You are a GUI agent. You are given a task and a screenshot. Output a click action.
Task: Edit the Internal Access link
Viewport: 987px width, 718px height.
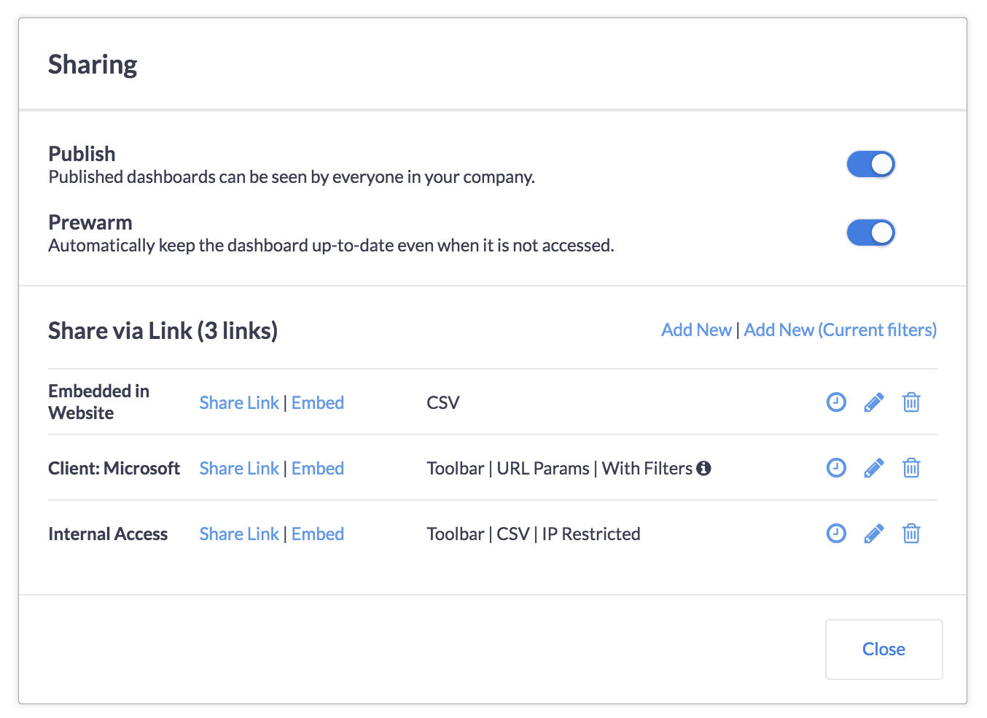(x=874, y=534)
